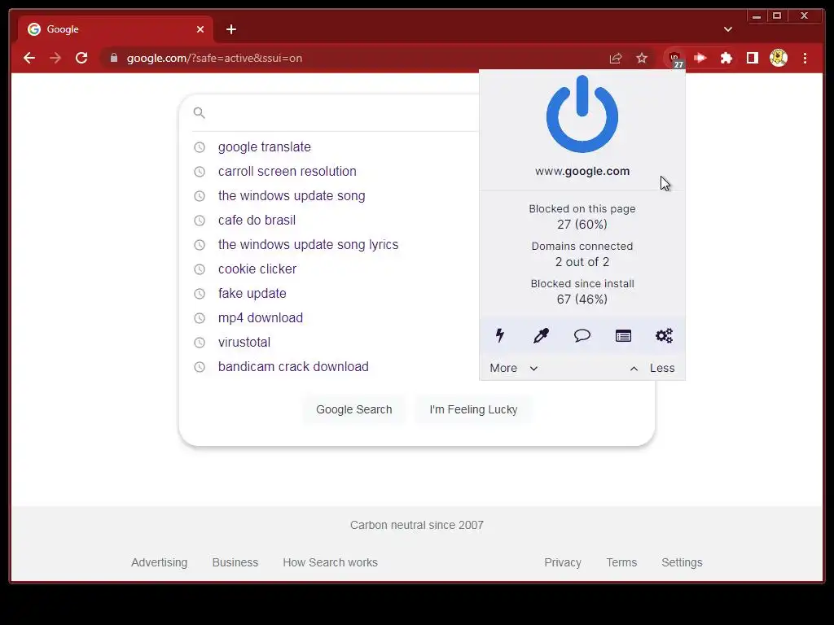Click clock icon beside 'google translate'
The height and width of the screenshot is (625, 834).
pos(199,146)
